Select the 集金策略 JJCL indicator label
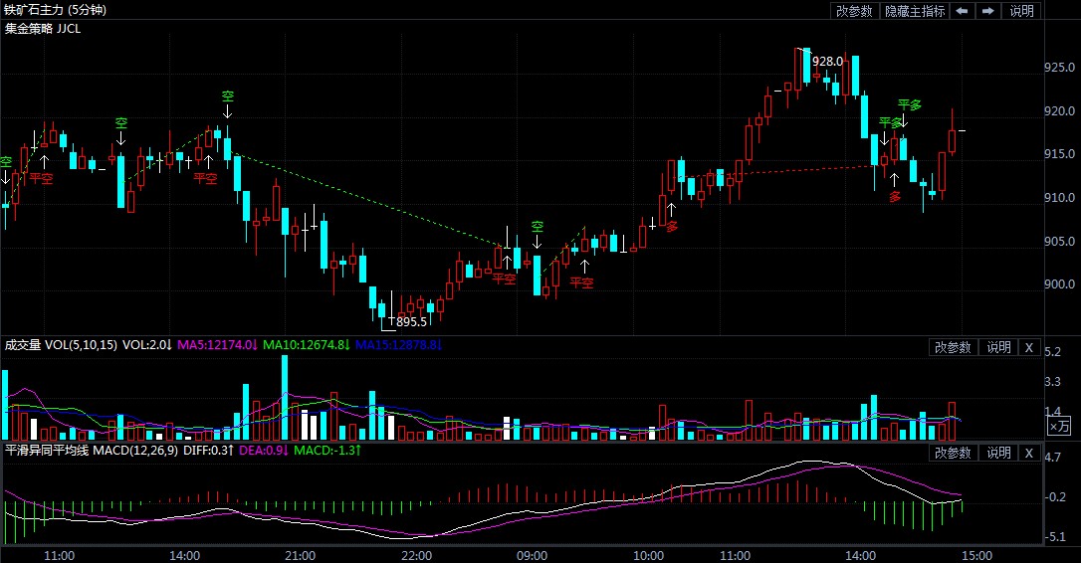This screenshot has width=1081, height=563. [43, 29]
